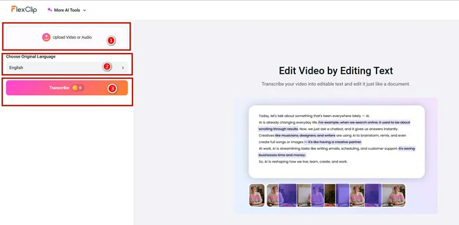Click the first standalone video frame thumbnail
Image resolution: width=459 pixels, height=225 pixels.
pos(257,195)
